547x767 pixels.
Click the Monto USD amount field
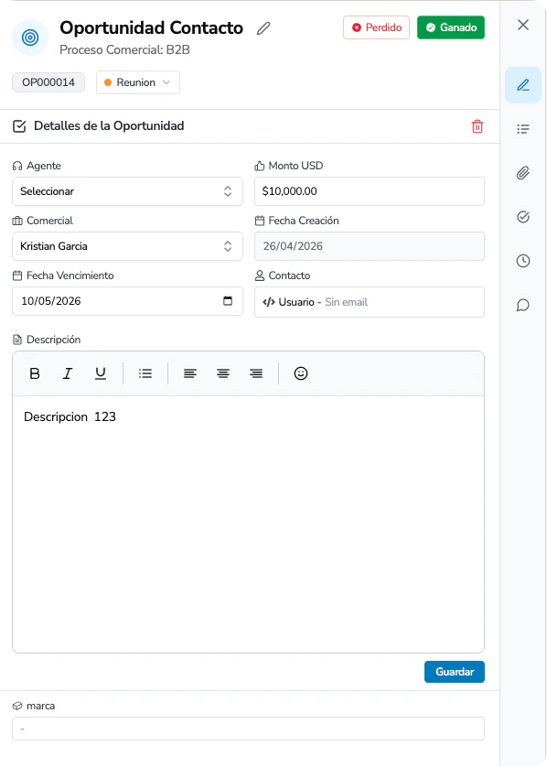pyautogui.click(x=369, y=191)
